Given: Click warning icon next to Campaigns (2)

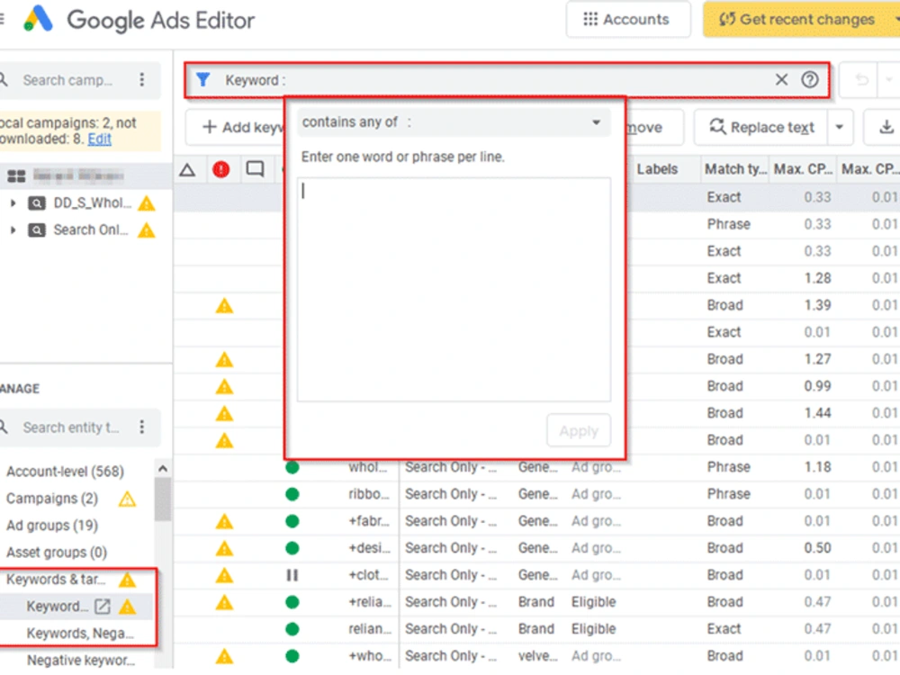Looking at the screenshot, I should [127, 499].
